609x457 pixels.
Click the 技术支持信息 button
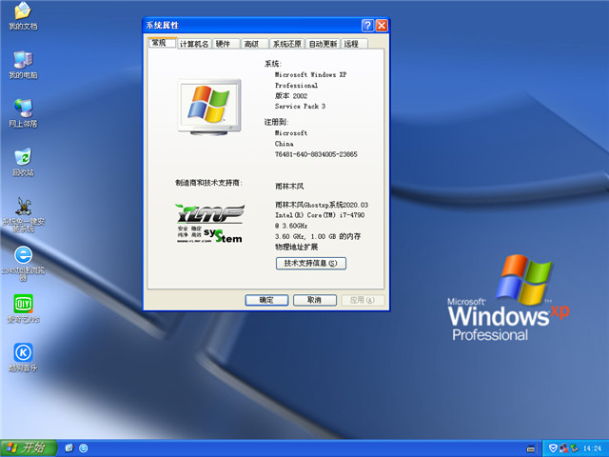click(311, 264)
